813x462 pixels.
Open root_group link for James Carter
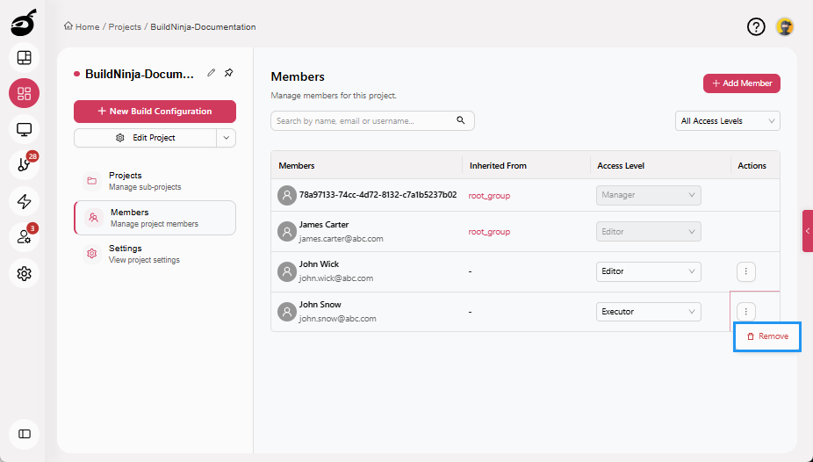click(x=489, y=232)
